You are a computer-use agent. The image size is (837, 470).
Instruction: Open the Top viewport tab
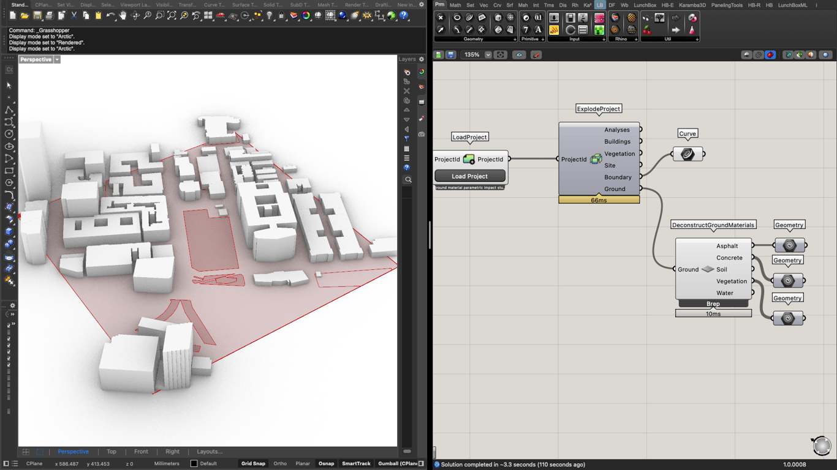112,451
